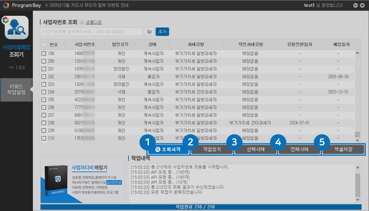This screenshot has height=211, width=369.
Task: Tick the checkbox for row 204
Action: pyautogui.click(x=44, y=92)
